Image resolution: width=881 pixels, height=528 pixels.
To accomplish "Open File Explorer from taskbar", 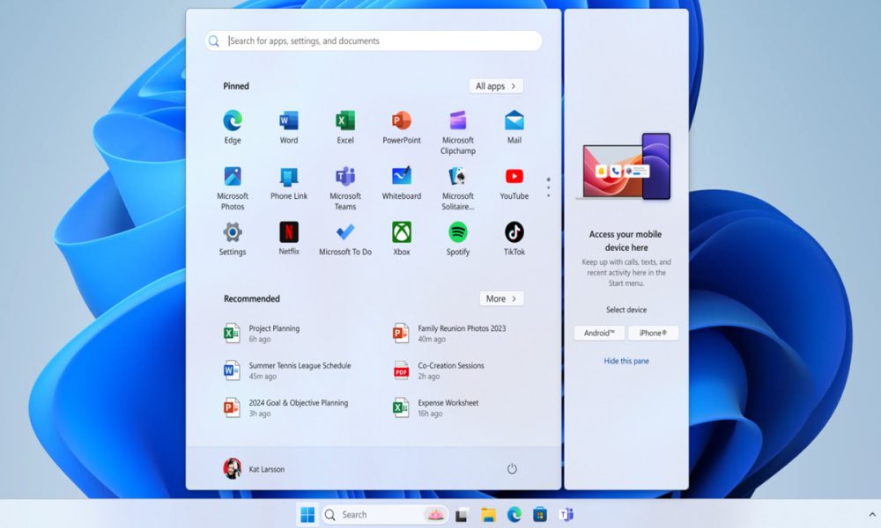I will [x=488, y=515].
